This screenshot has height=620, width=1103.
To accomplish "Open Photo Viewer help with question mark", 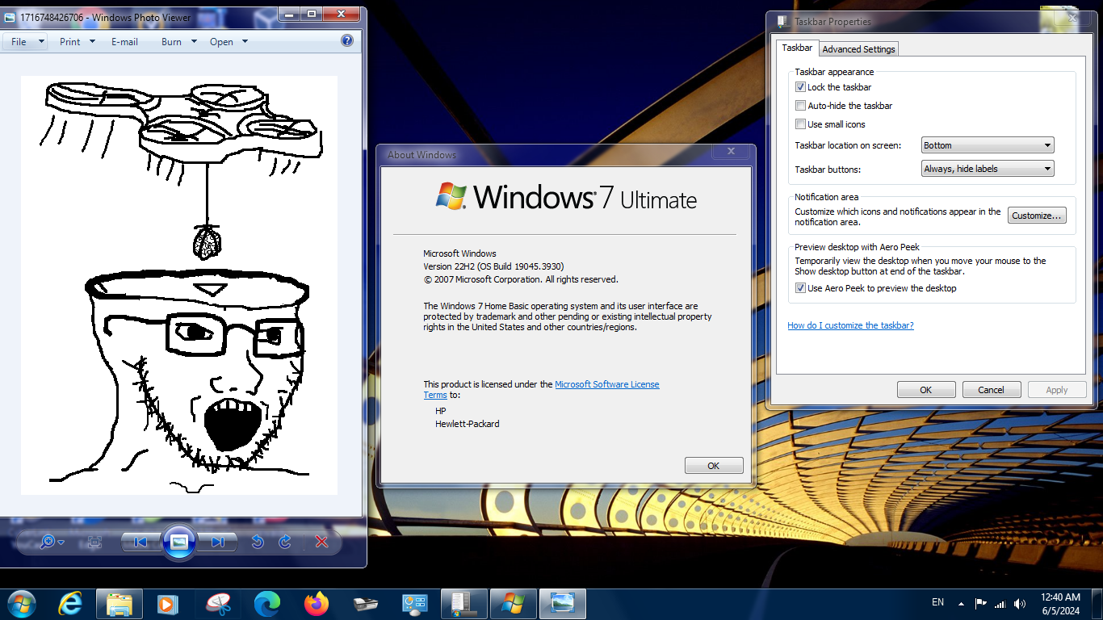I will pyautogui.click(x=347, y=41).
